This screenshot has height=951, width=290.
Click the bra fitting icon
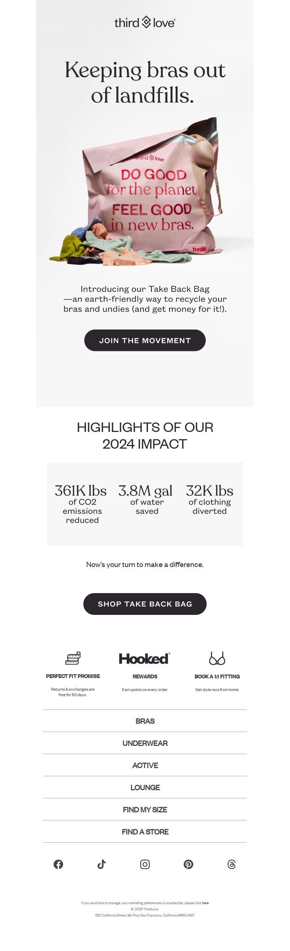point(217,658)
